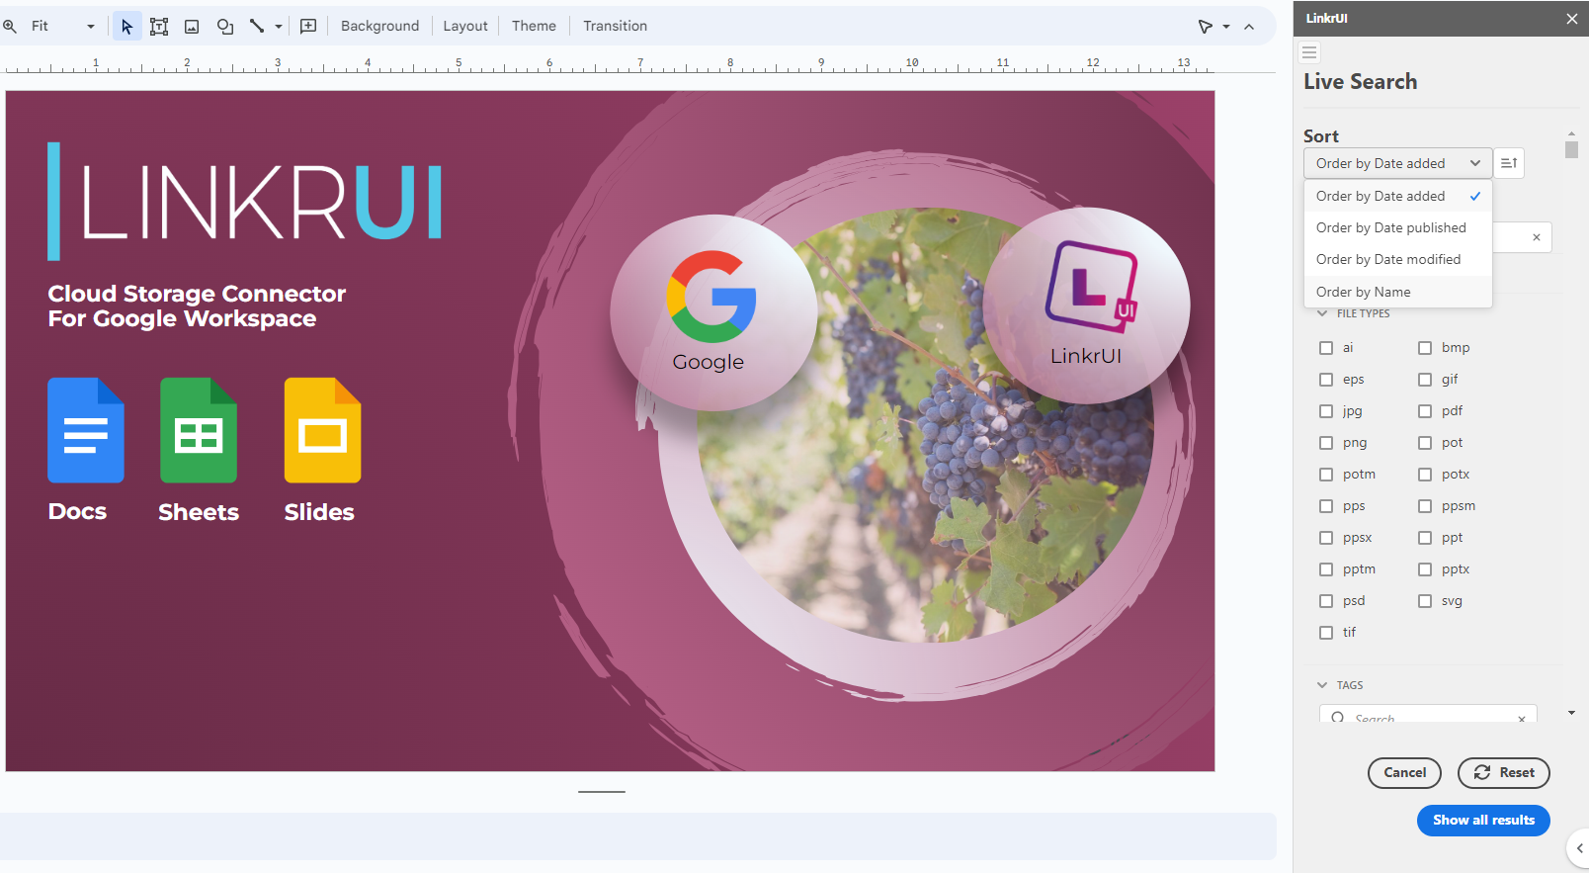Select the Slides icon on the slide

[322, 430]
